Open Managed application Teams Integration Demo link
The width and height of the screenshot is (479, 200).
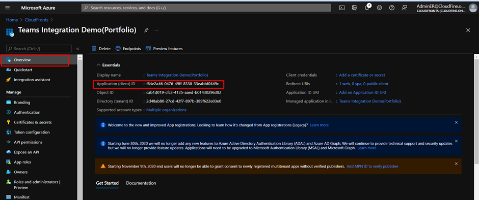(370, 101)
